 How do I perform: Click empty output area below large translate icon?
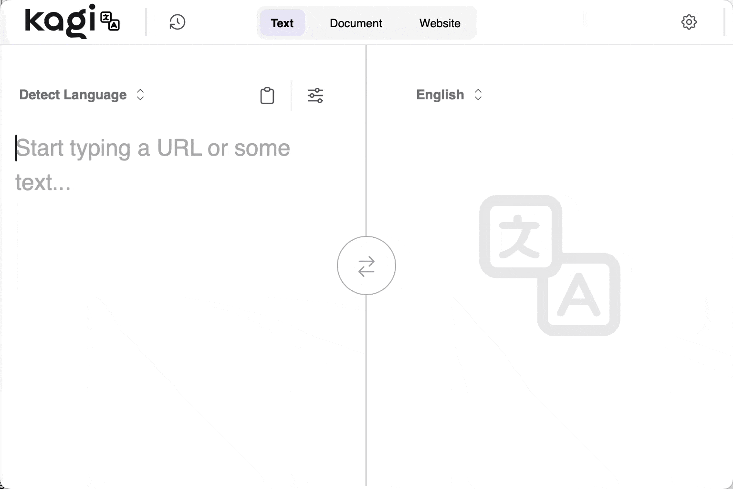pos(549,406)
